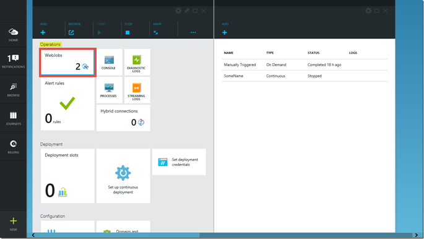Open the WebJobs tile
Viewport: 424px width, 239px height.
[67, 63]
